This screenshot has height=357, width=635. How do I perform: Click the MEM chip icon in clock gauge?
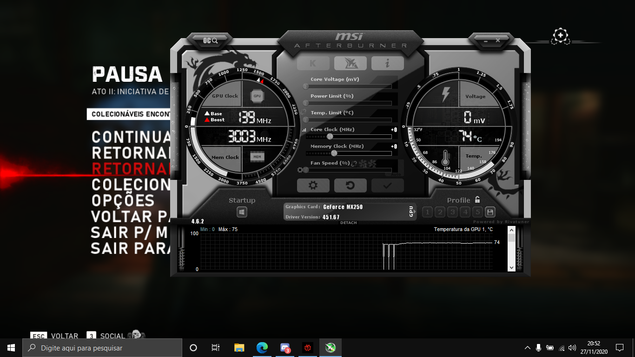point(258,157)
